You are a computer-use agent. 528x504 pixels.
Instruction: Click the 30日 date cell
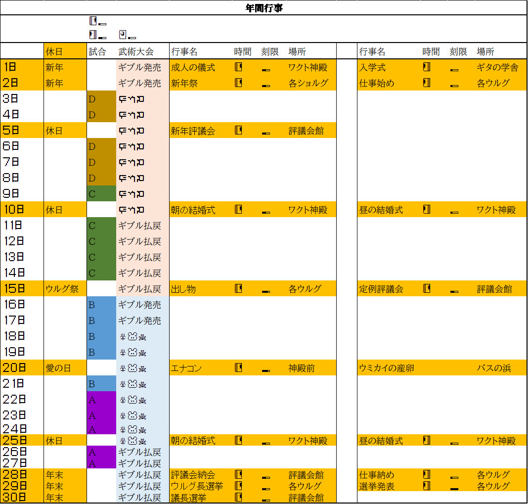coord(22,497)
